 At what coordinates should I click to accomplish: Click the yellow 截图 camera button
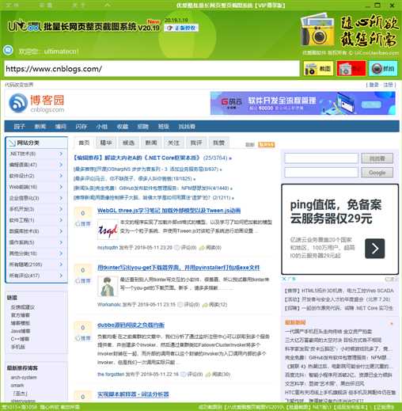318,69
